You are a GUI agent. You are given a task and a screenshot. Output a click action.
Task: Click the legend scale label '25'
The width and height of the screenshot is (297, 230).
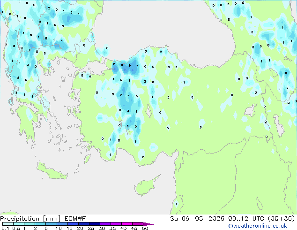click(x=91, y=228)
